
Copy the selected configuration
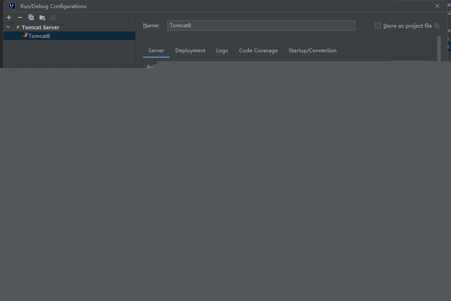(31, 17)
